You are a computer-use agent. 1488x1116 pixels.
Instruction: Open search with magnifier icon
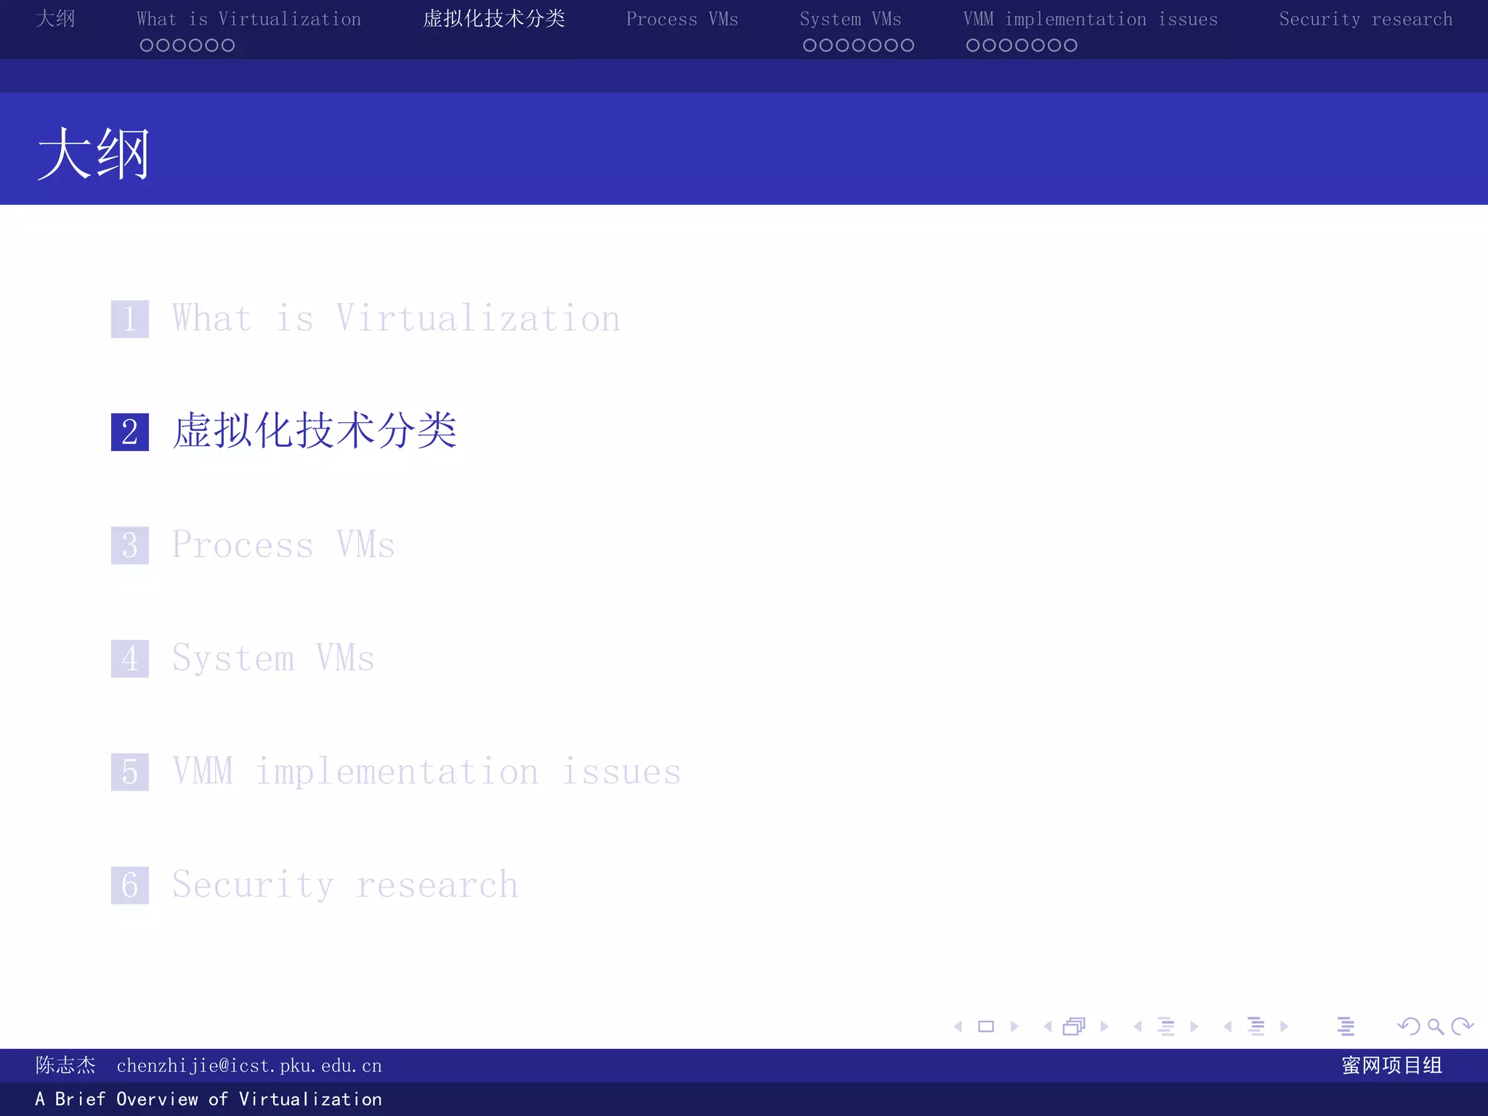coord(1436,1027)
